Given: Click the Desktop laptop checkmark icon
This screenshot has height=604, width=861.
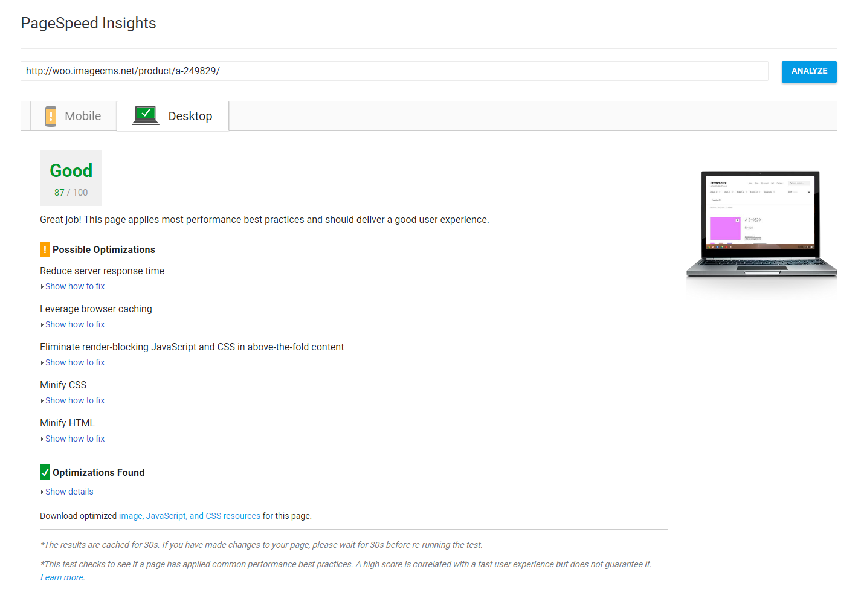Looking at the screenshot, I should (146, 115).
